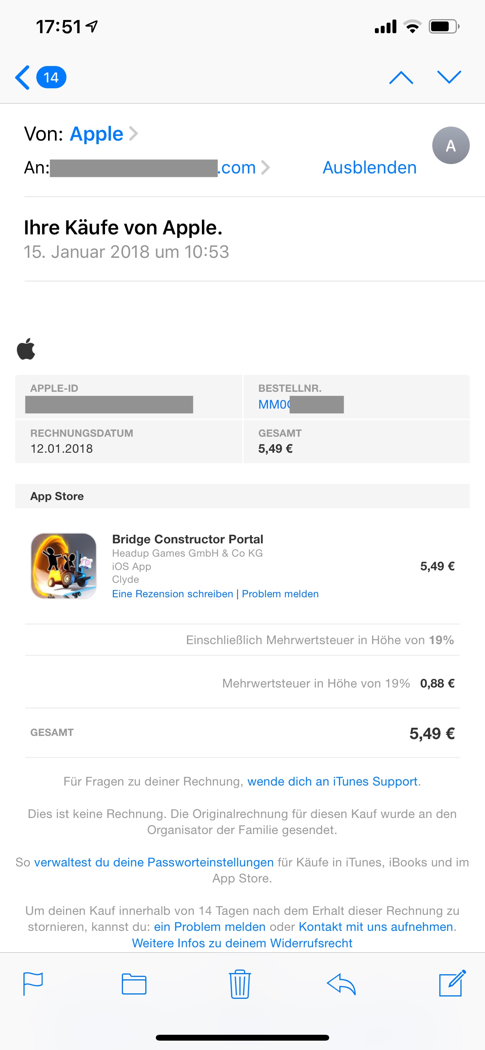Open "verwaltest du deine Passworteinstellungen" link
The height and width of the screenshot is (1050, 485).
[153, 862]
